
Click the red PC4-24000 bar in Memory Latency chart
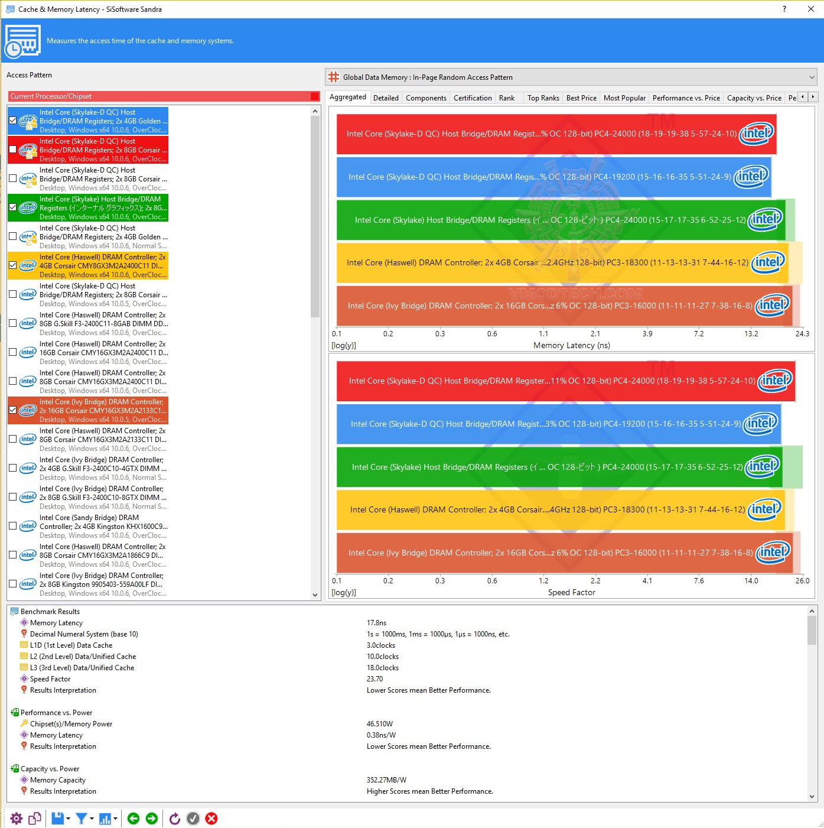click(x=556, y=134)
